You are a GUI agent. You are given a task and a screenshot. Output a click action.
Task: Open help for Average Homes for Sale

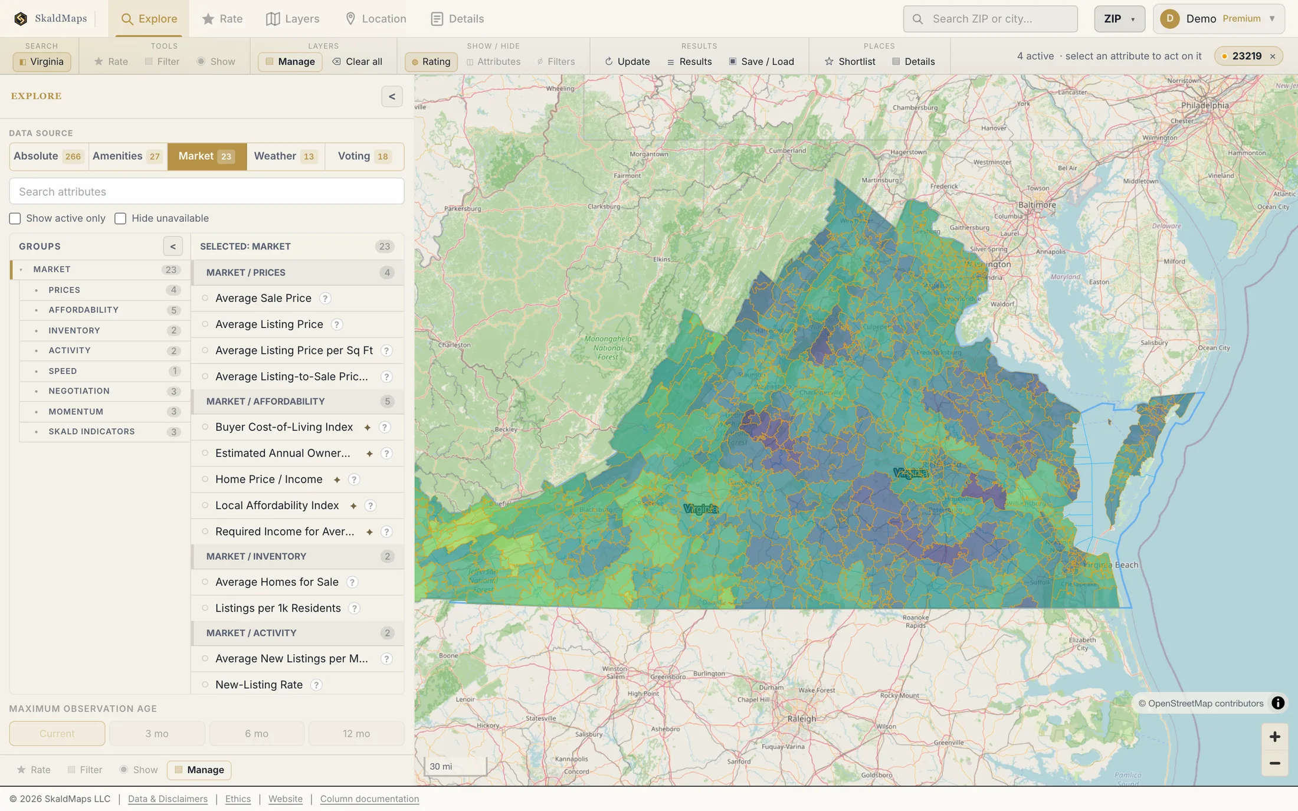(x=352, y=582)
